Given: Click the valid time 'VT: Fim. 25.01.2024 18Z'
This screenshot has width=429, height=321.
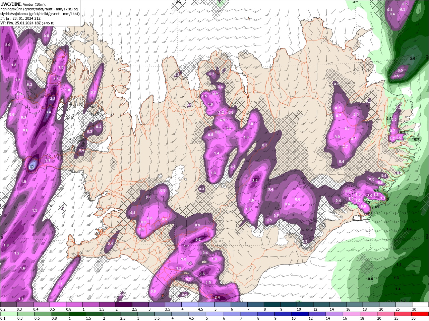Looking at the screenshot, I should (x=20, y=23).
